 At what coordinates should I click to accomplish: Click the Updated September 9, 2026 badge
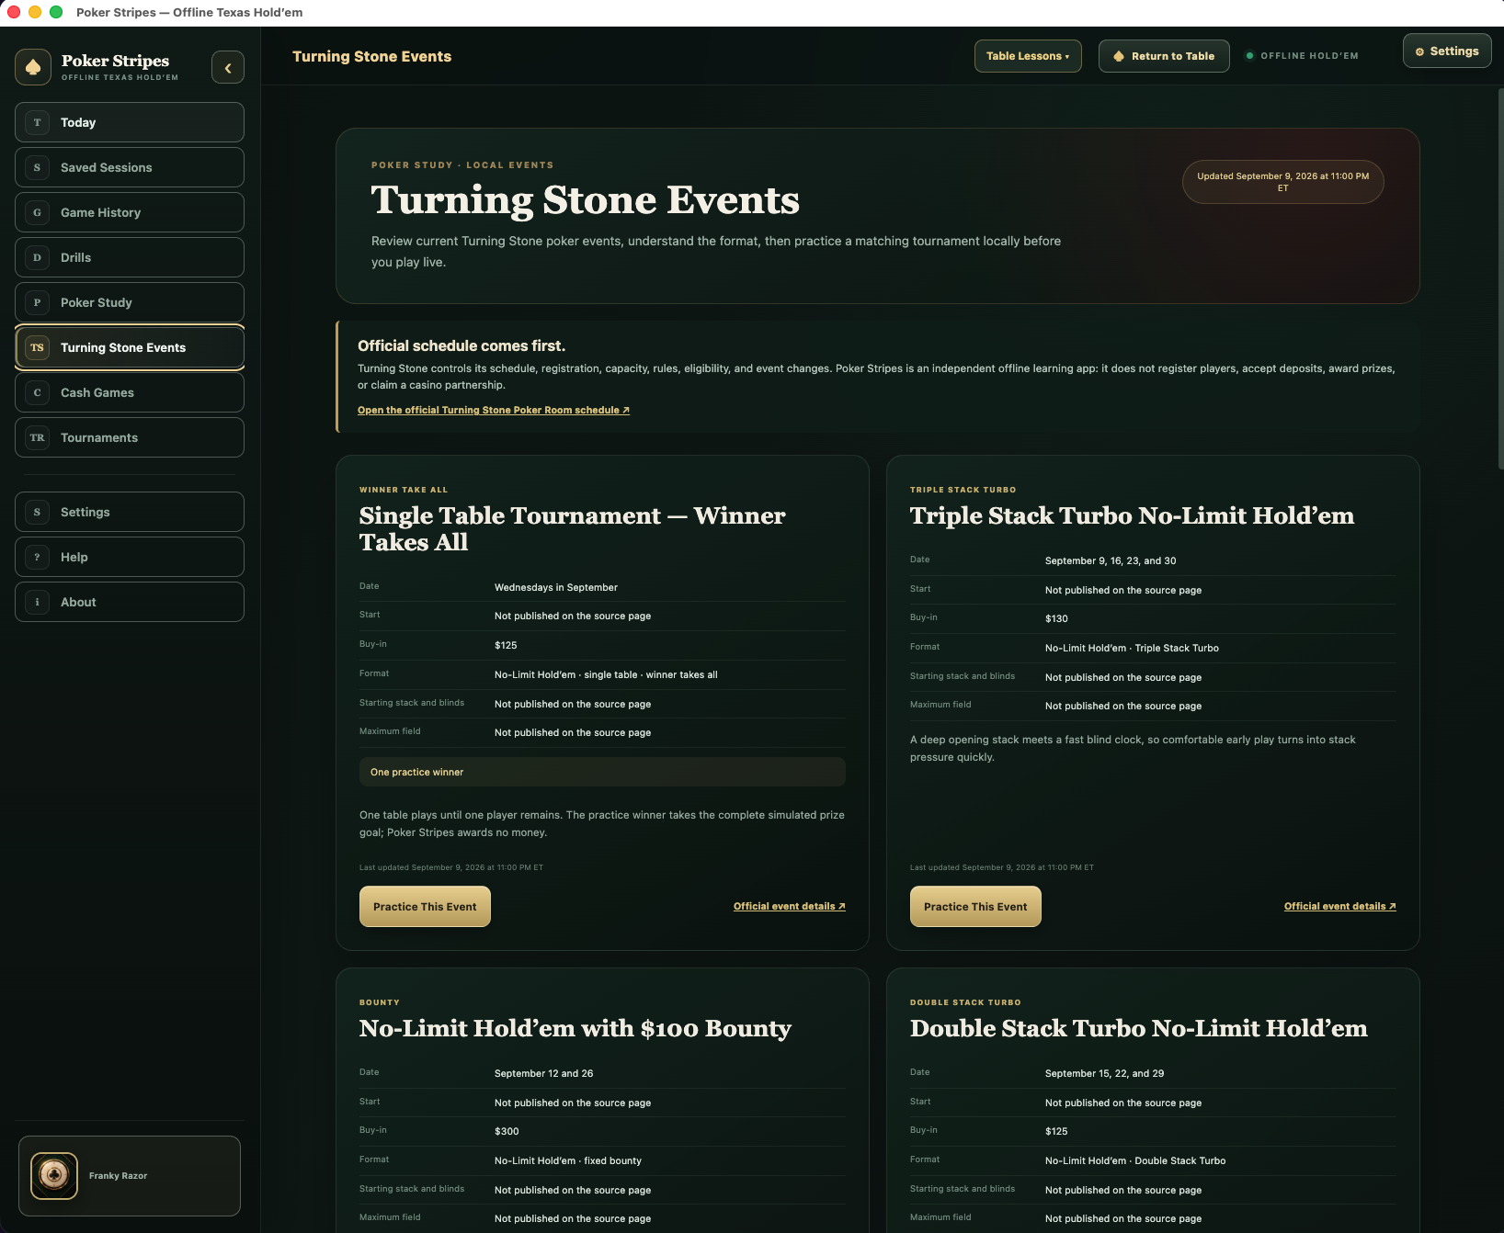pyautogui.click(x=1282, y=182)
